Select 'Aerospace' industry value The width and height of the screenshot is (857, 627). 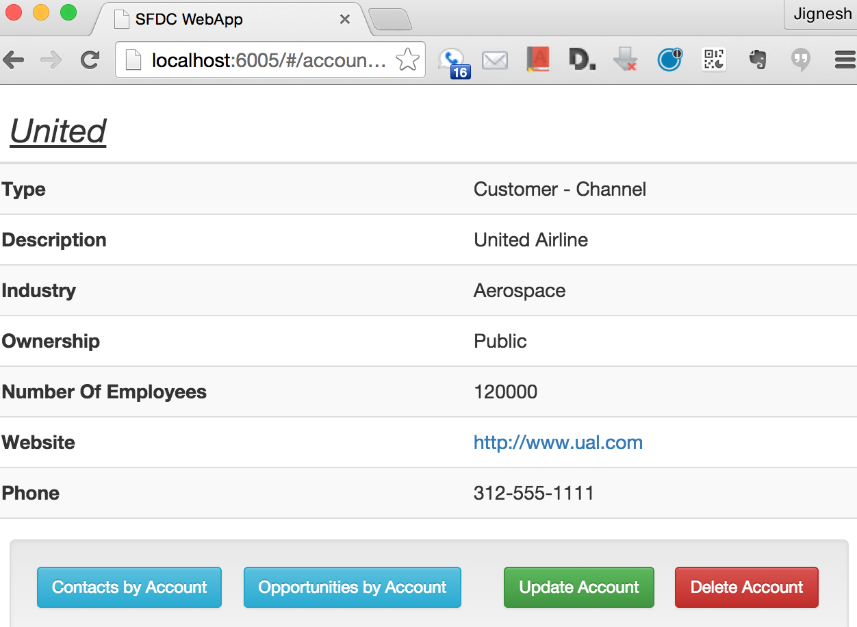coord(520,290)
